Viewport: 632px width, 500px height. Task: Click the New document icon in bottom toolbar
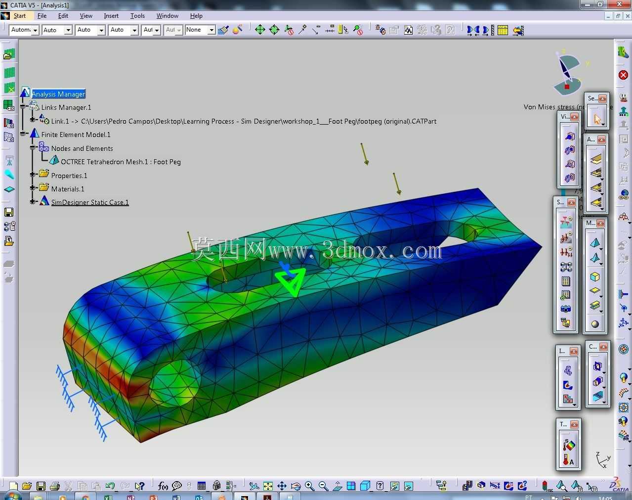[13, 486]
